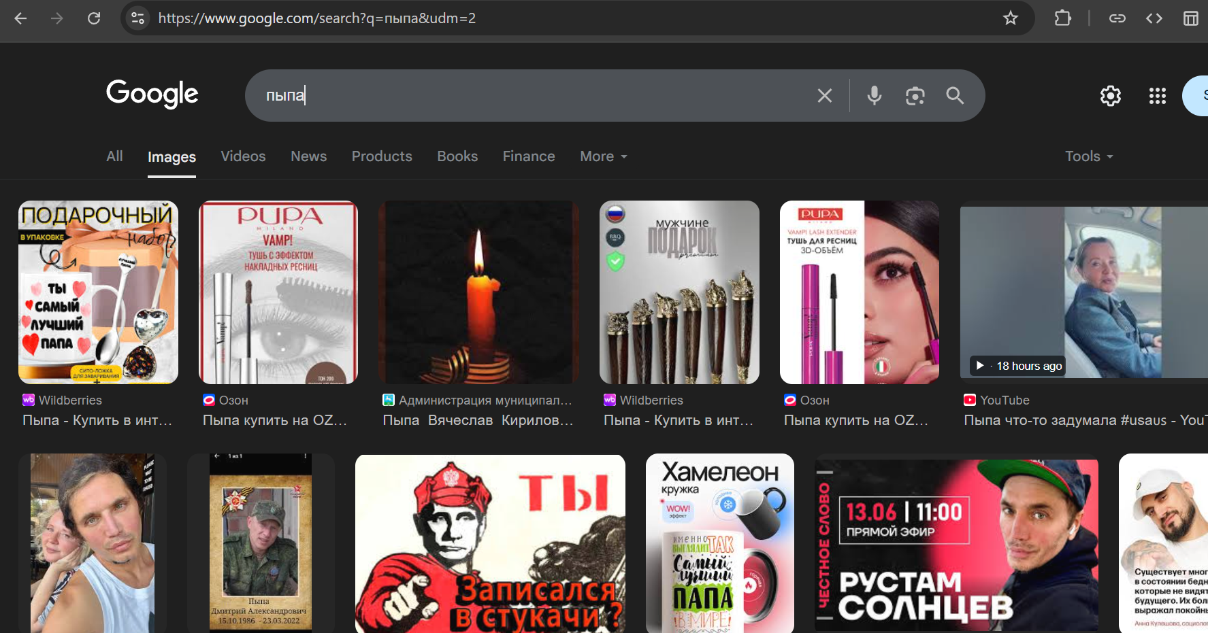Viewport: 1208px width, 633px height.
Task: Switch to the Videos tab
Action: coord(243,156)
